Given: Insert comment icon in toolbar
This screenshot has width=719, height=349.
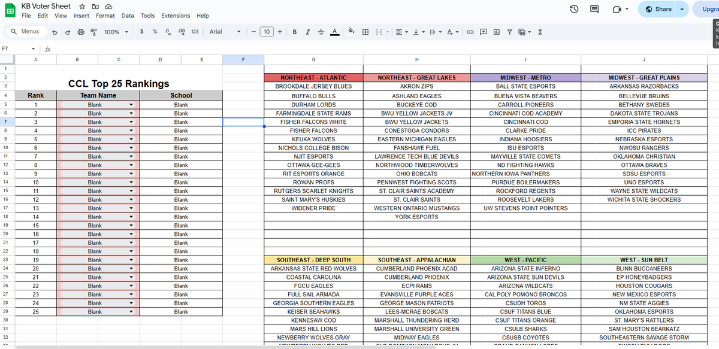Looking at the screenshot, I should (x=484, y=32).
